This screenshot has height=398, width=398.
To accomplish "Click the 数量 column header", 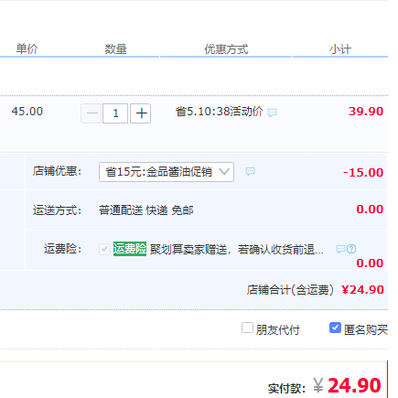I will 115,49.
